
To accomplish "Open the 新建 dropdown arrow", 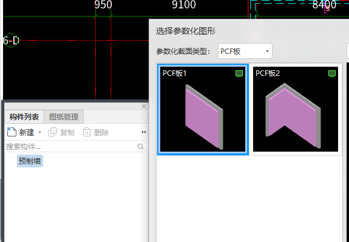I will (x=39, y=133).
